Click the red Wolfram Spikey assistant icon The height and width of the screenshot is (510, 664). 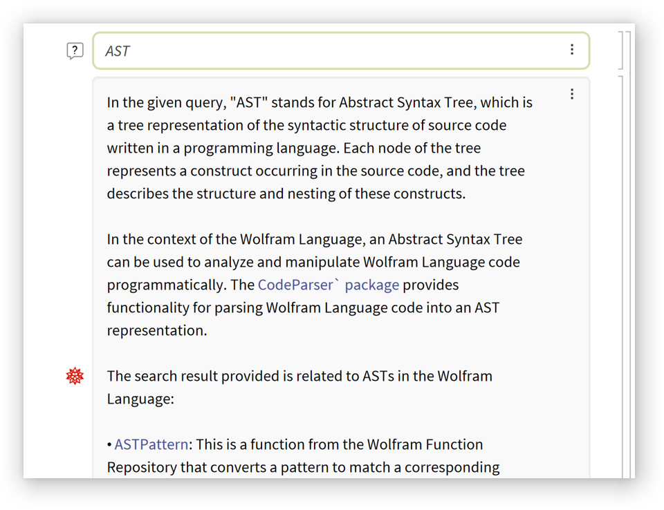pyautogui.click(x=74, y=375)
